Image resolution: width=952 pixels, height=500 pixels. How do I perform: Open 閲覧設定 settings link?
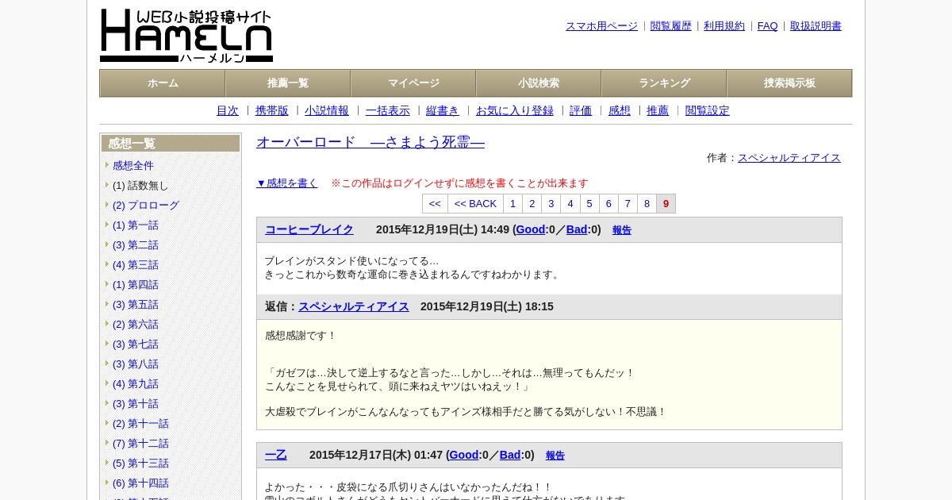click(x=708, y=111)
